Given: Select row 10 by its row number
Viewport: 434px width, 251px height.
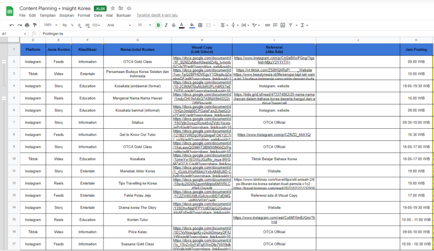Looking at the screenshot, I should point(14,159).
